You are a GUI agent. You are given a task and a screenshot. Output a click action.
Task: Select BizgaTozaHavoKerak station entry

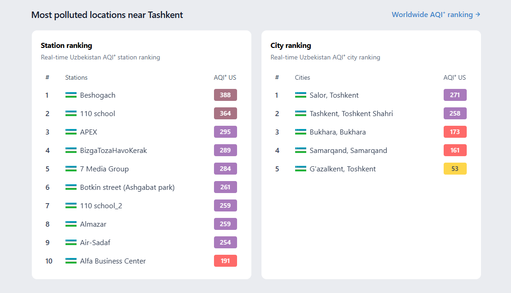(x=113, y=150)
